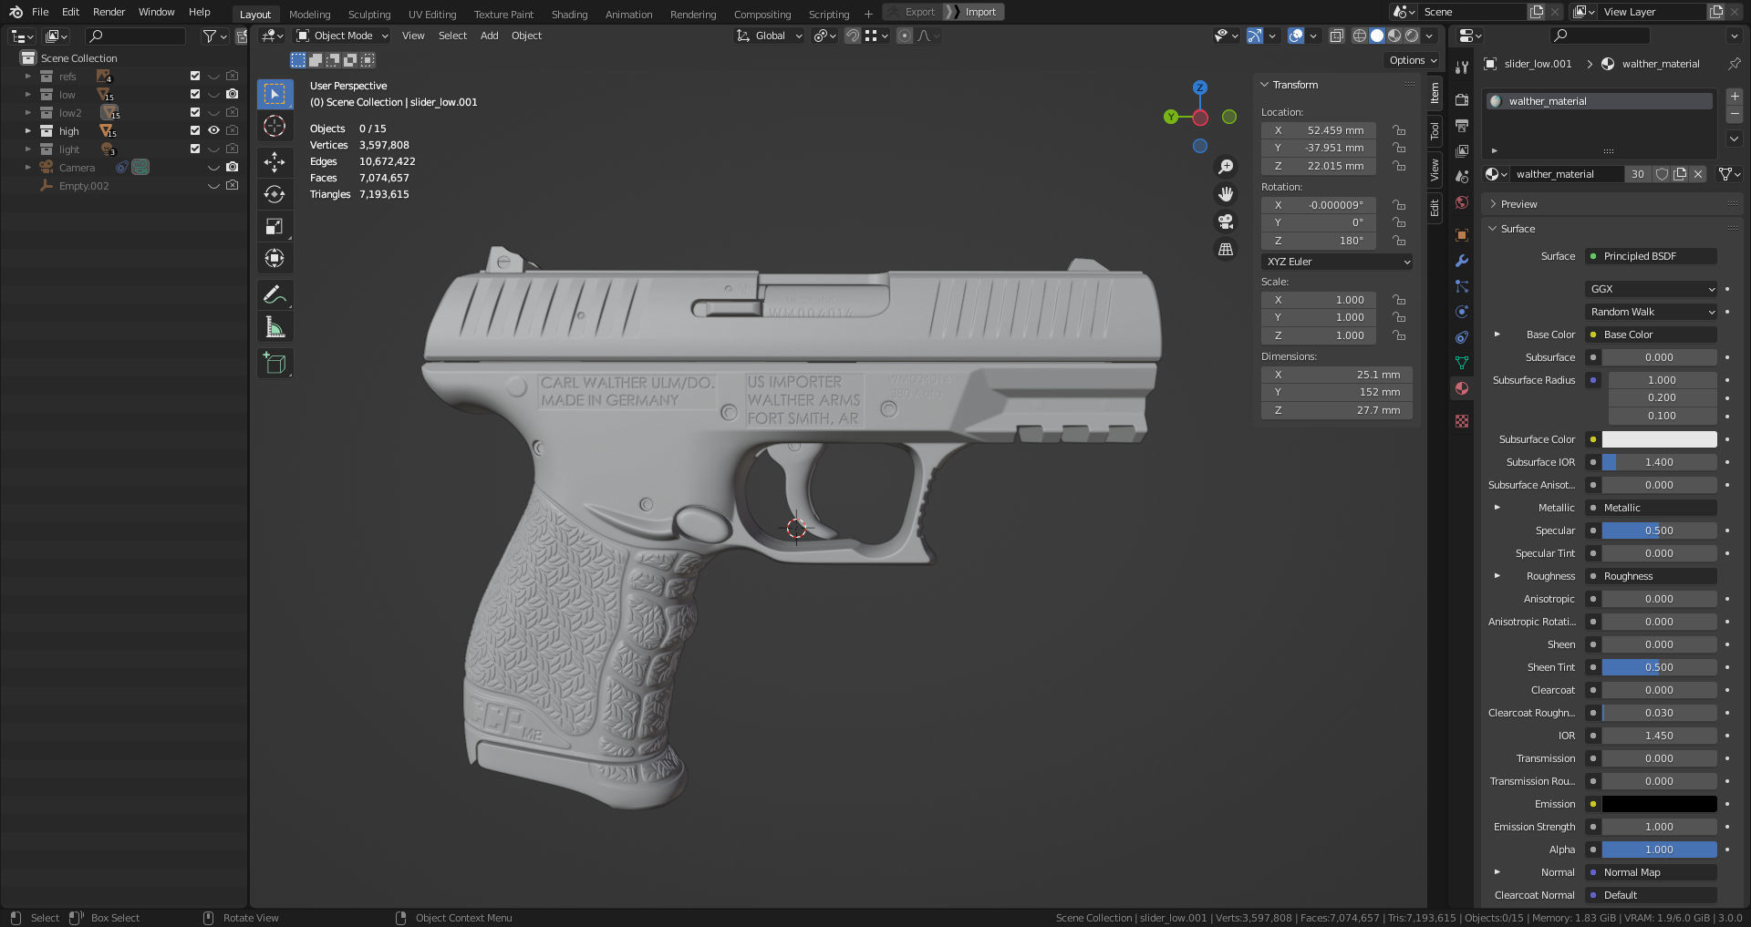This screenshot has width=1751, height=927.
Task: Switch to Sculpting workspace tab
Action: tap(369, 14)
